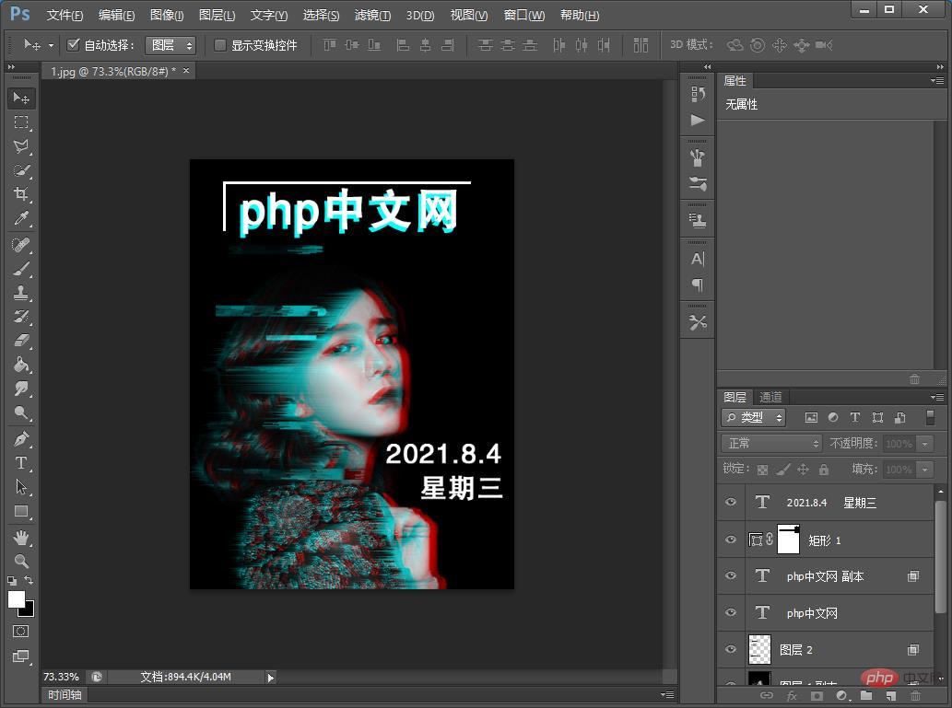Screen dimensions: 952x708
Task: Create new group folder icon
Action: click(x=866, y=696)
